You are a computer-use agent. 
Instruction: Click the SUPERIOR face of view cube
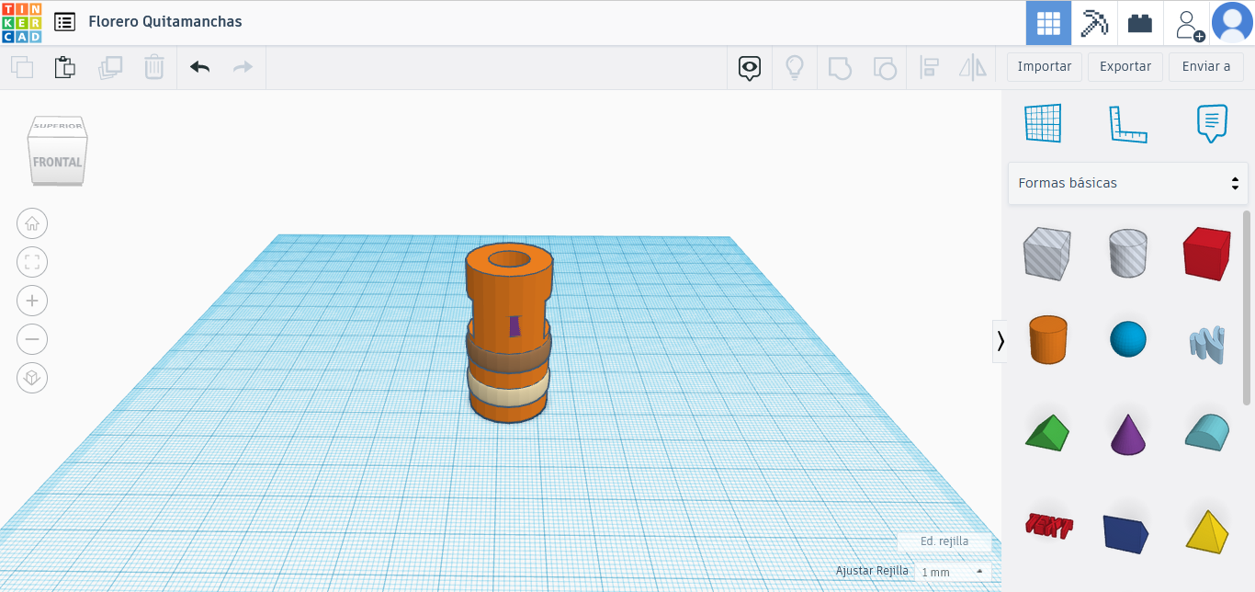point(58,127)
